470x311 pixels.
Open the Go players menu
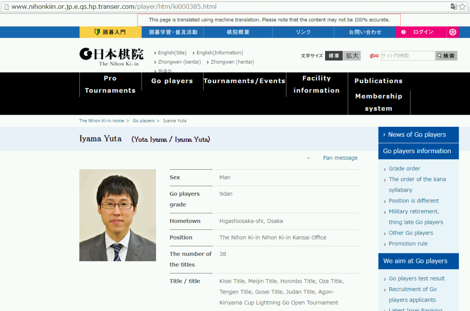tap(172, 81)
